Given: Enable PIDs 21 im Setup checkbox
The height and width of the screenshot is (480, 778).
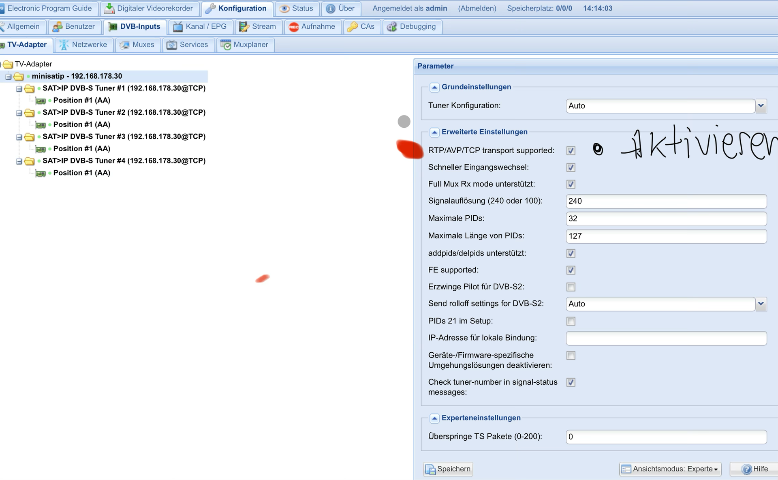Looking at the screenshot, I should 571,321.
